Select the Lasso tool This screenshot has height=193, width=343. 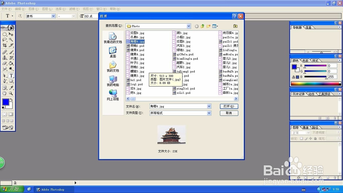pyautogui.click(x=4, y=39)
